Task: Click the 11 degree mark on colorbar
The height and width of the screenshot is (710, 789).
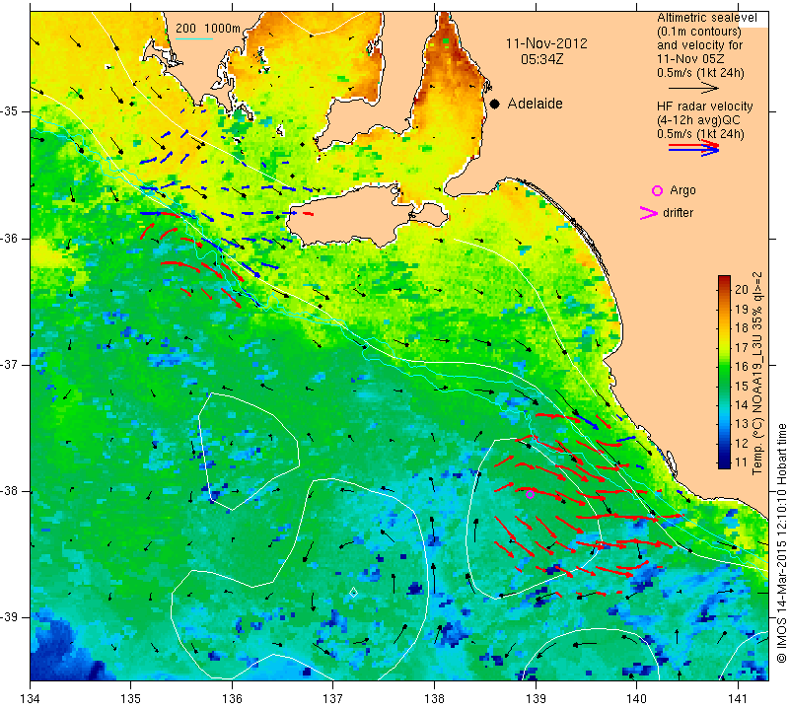Action: pos(742,461)
